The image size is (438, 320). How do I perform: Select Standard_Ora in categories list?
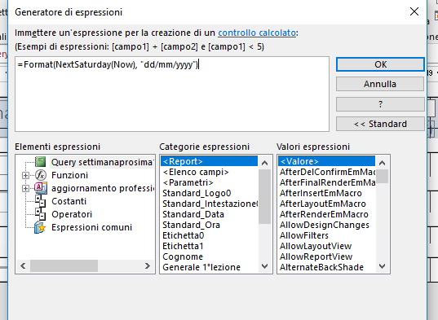point(209,225)
